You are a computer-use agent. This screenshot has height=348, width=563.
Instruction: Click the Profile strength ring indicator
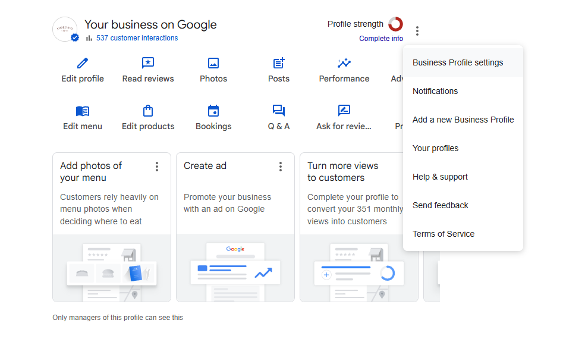pos(395,24)
